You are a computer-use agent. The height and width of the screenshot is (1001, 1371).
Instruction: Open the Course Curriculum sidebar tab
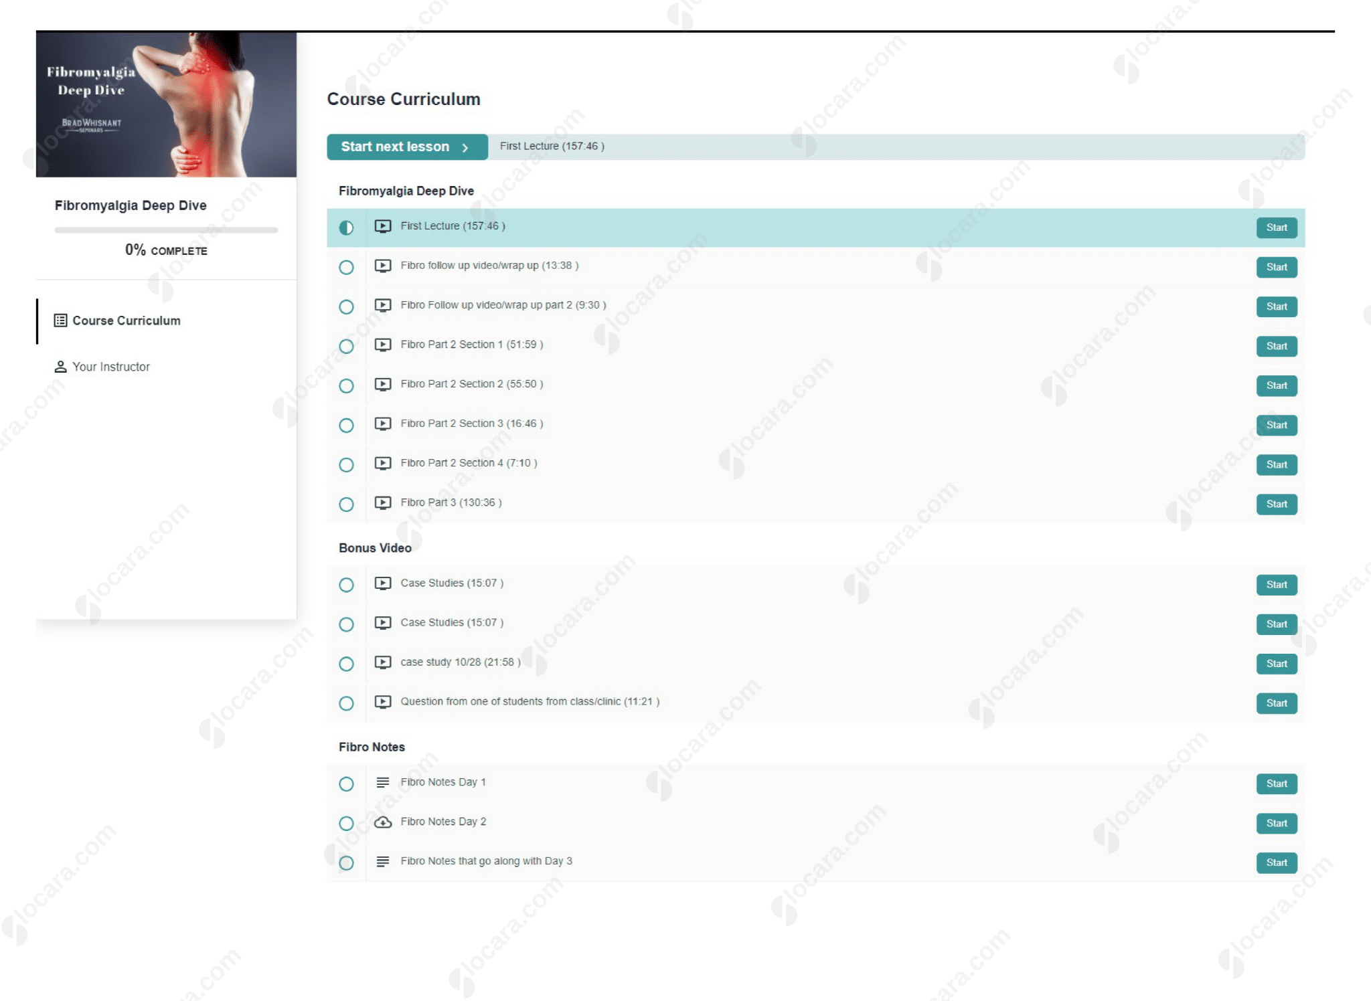tap(126, 321)
